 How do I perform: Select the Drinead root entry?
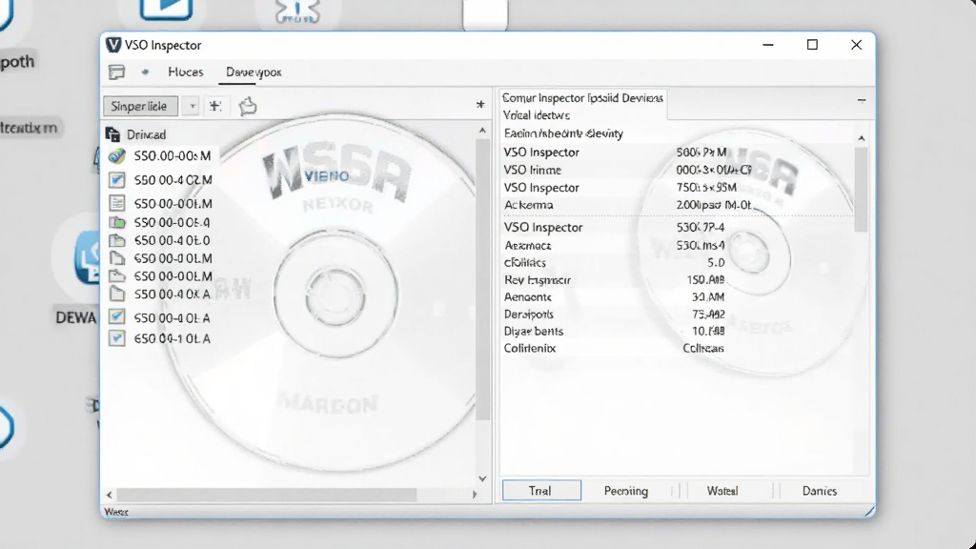tap(146, 134)
